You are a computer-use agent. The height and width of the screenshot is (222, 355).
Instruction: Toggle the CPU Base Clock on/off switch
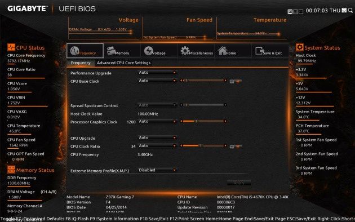(x=236, y=81)
